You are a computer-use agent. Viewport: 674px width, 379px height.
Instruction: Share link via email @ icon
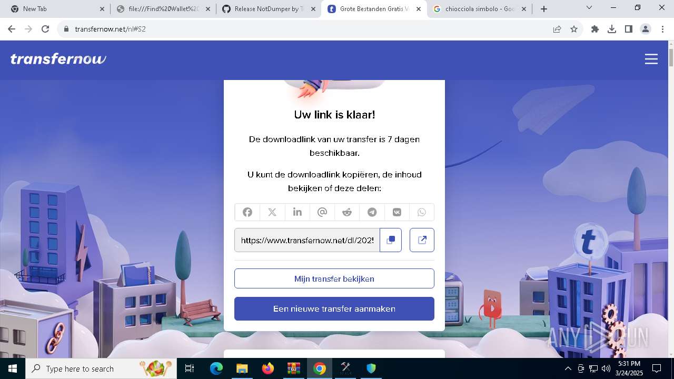(x=322, y=212)
